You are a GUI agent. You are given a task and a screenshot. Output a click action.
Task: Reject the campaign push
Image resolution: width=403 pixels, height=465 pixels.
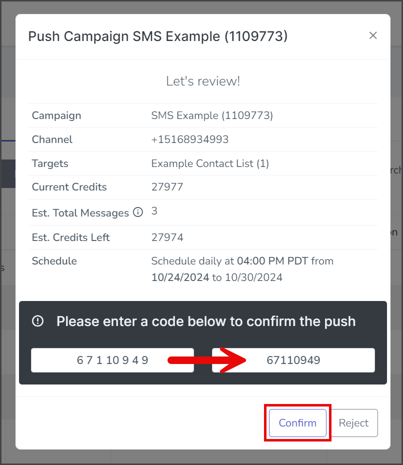pyautogui.click(x=353, y=423)
